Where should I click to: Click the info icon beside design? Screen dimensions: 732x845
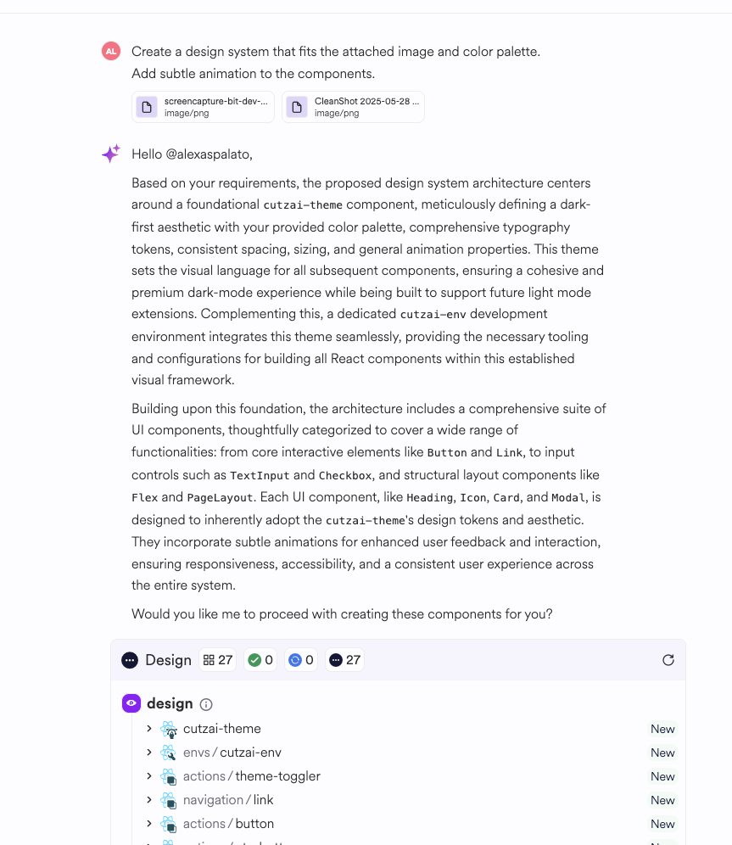pos(206,704)
